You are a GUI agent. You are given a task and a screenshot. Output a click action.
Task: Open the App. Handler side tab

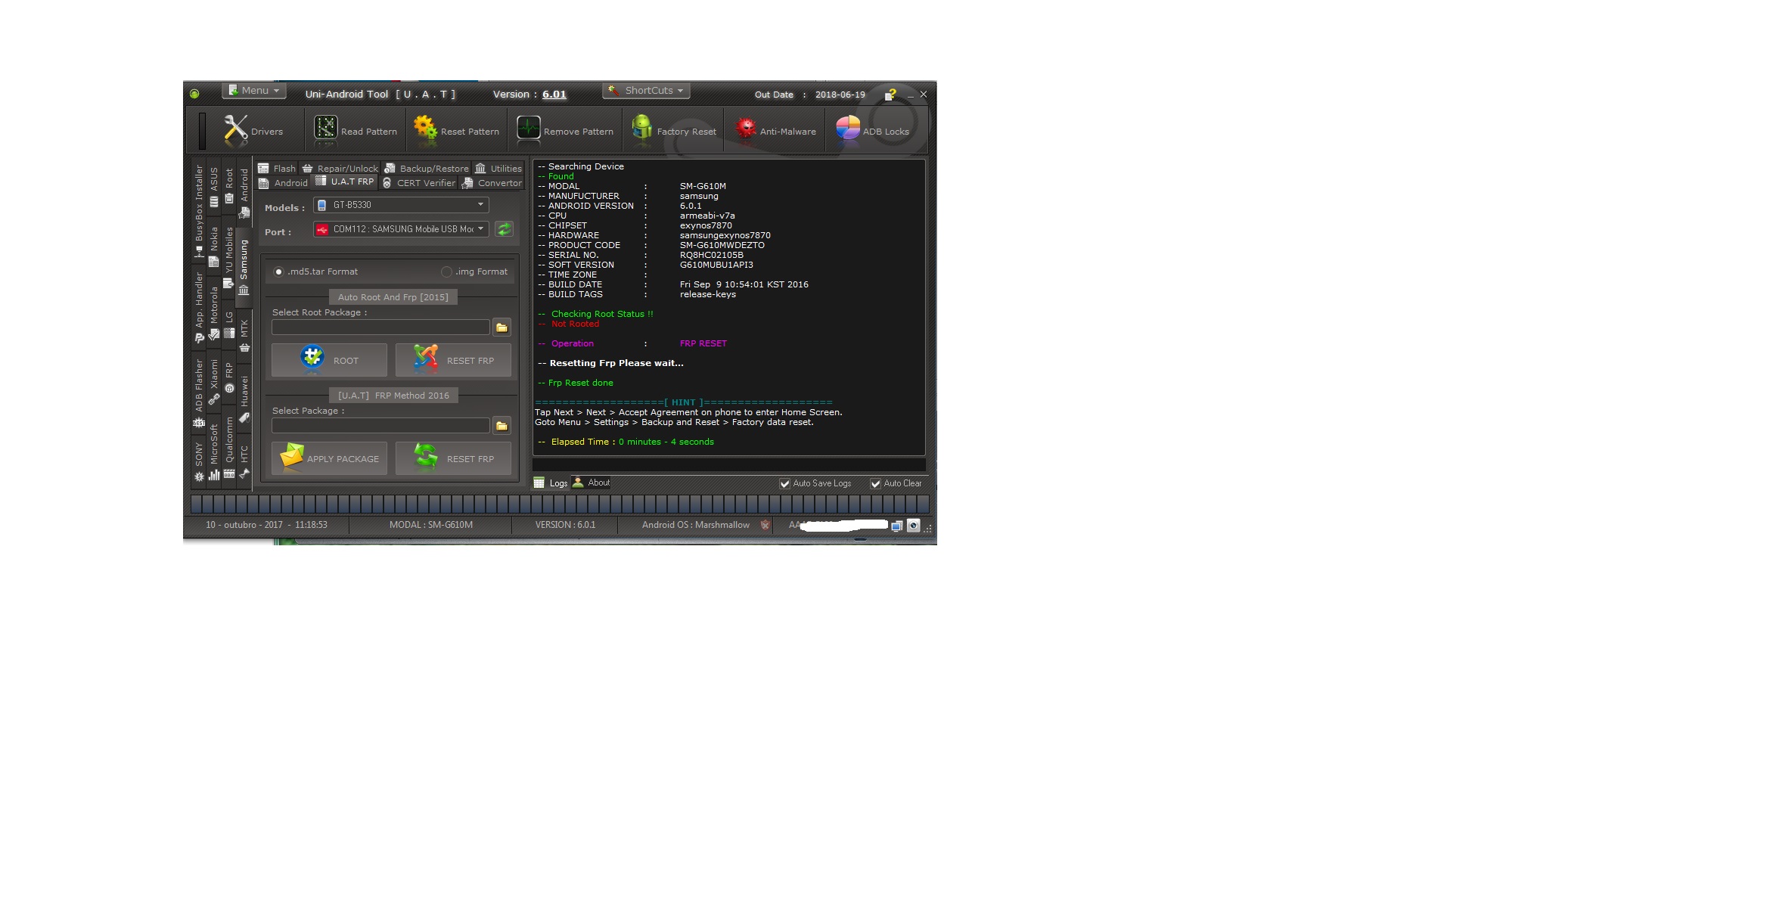click(199, 307)
